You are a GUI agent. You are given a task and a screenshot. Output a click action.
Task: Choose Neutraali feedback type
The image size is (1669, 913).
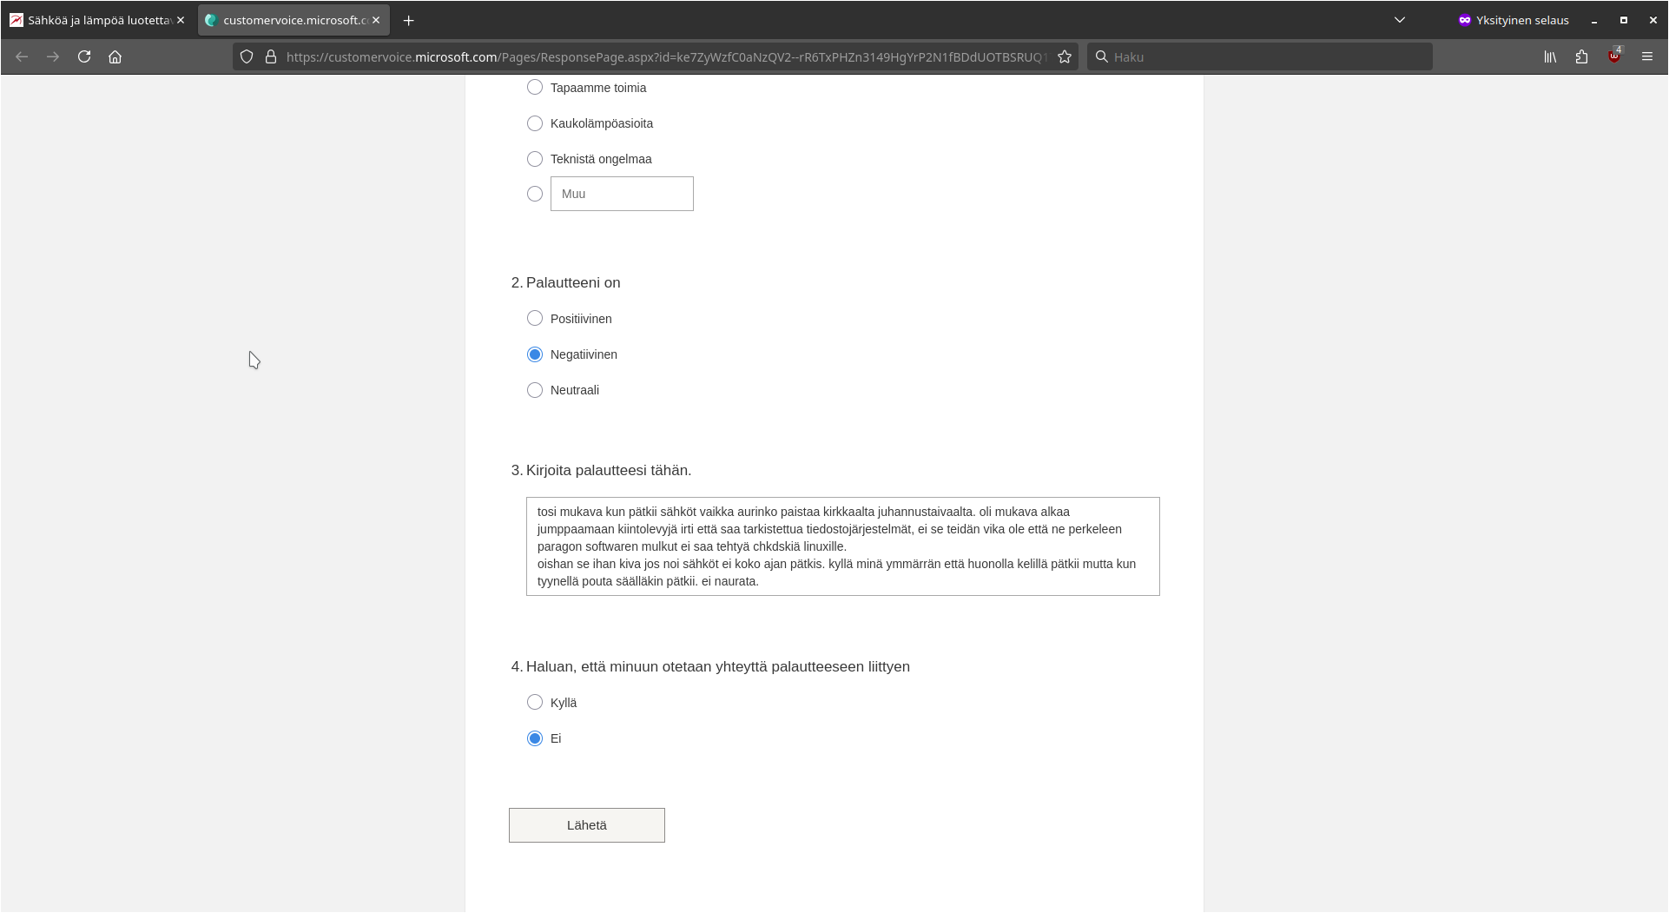[x=535, y=390]
